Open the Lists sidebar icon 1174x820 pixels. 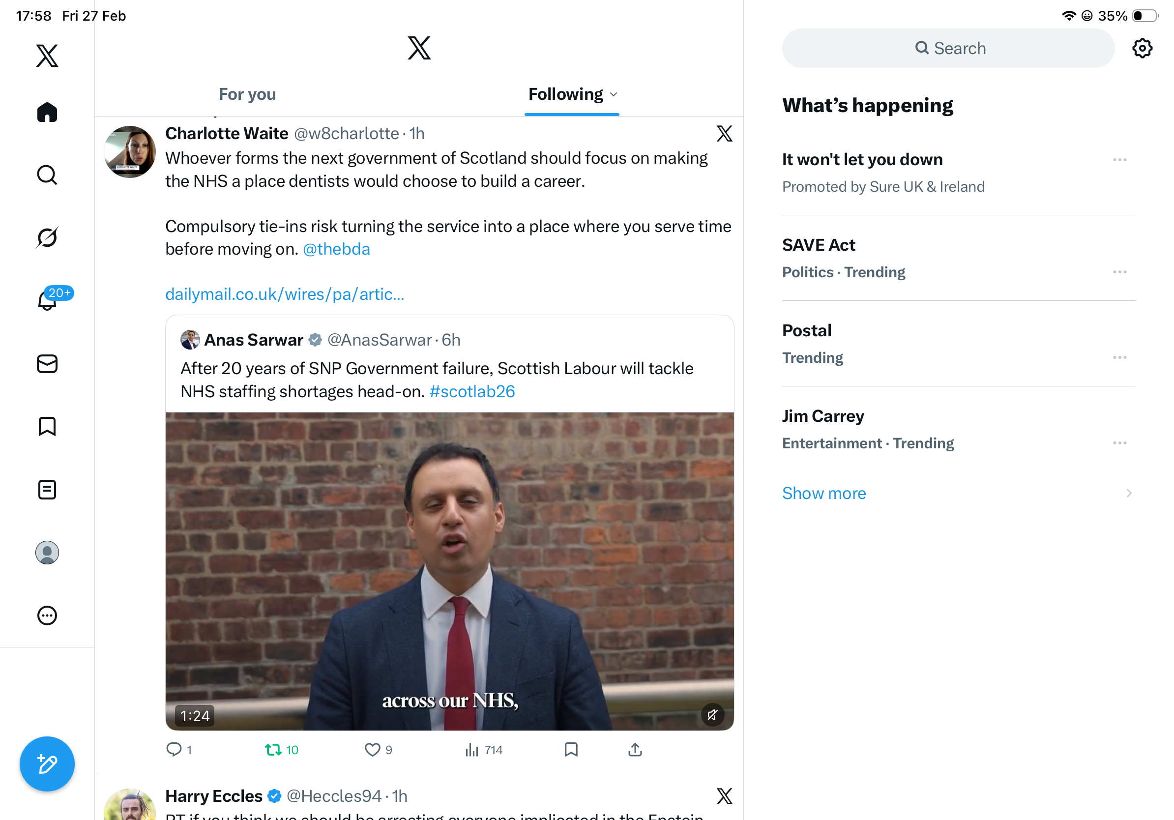click(47, 489)
